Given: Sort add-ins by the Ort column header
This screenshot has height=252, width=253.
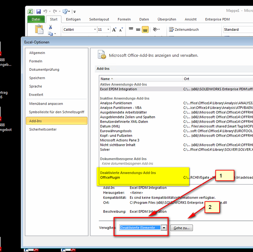Looking at the screenshot, I should (x=218, y=79).
